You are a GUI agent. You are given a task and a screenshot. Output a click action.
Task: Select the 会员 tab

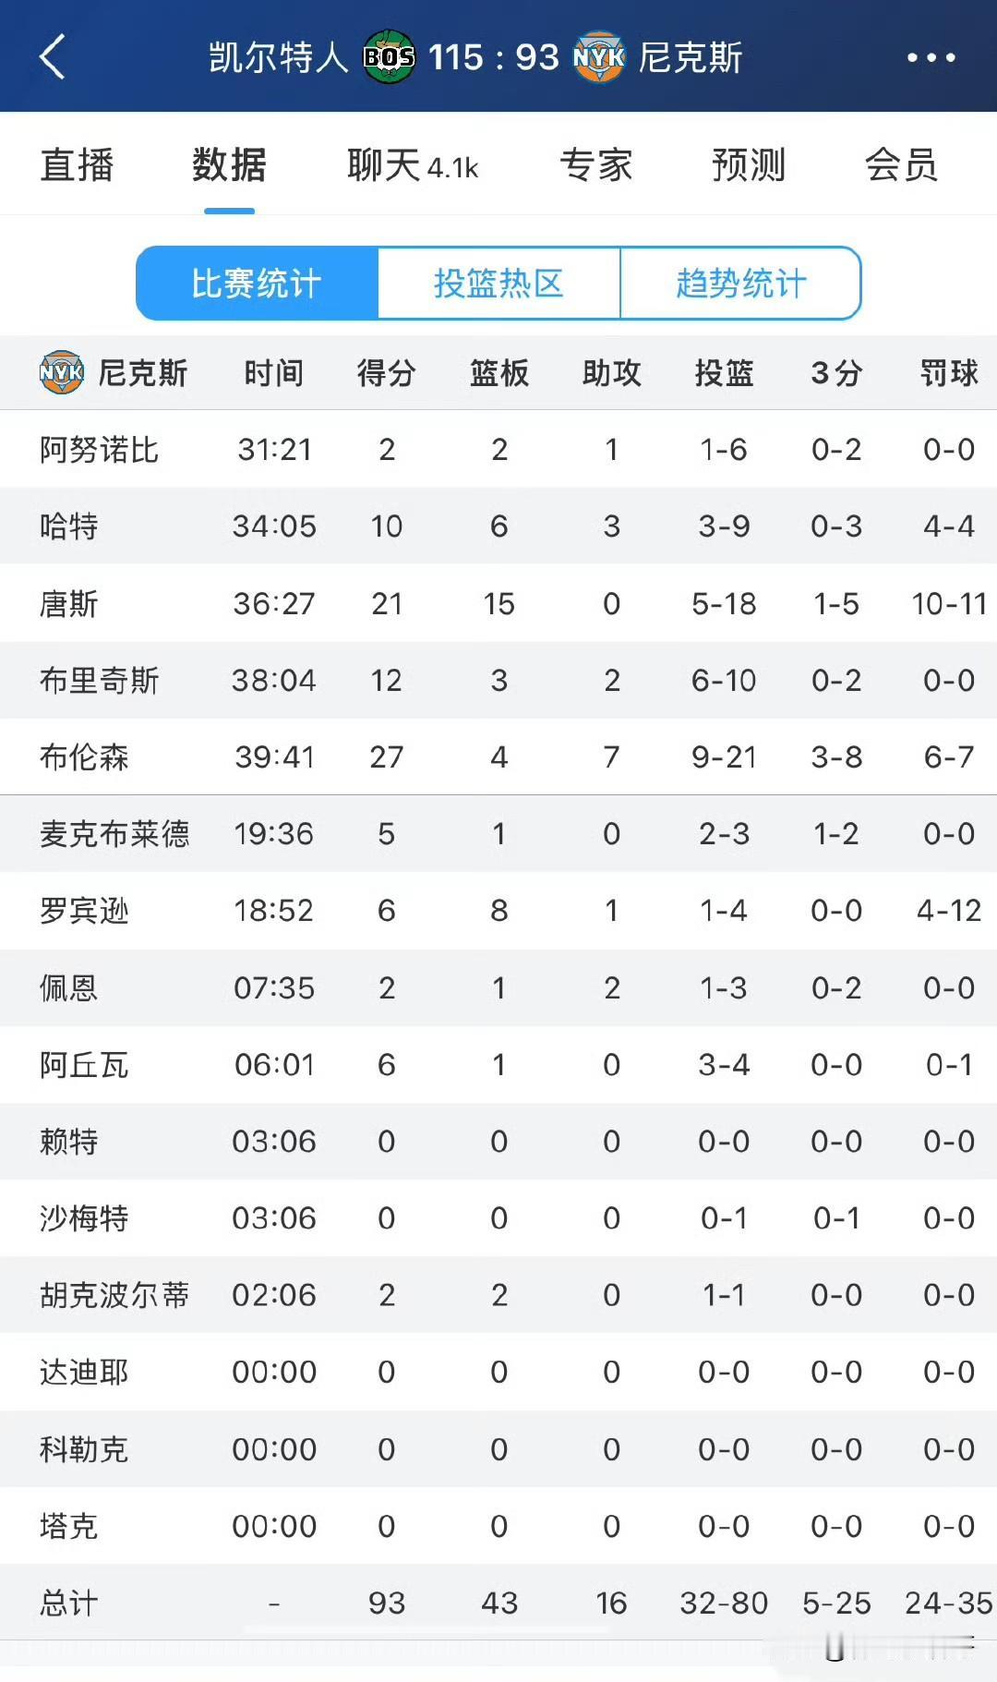pos(901,165)
